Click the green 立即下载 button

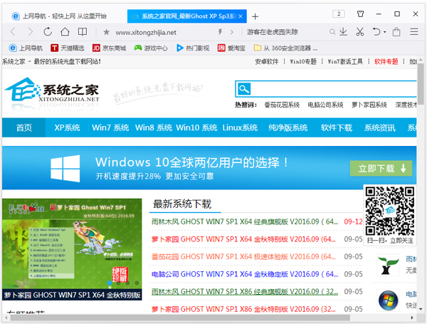click(x=381, y=168)
